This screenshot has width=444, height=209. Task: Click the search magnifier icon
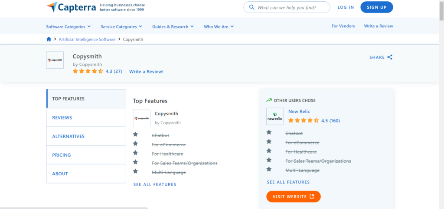click(251, 7)
